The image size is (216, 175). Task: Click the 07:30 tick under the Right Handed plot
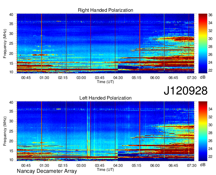coord(192,78)
